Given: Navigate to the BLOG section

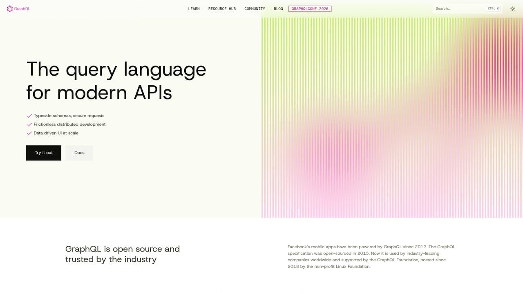Looking at the screenshot, I should point(278,9).
